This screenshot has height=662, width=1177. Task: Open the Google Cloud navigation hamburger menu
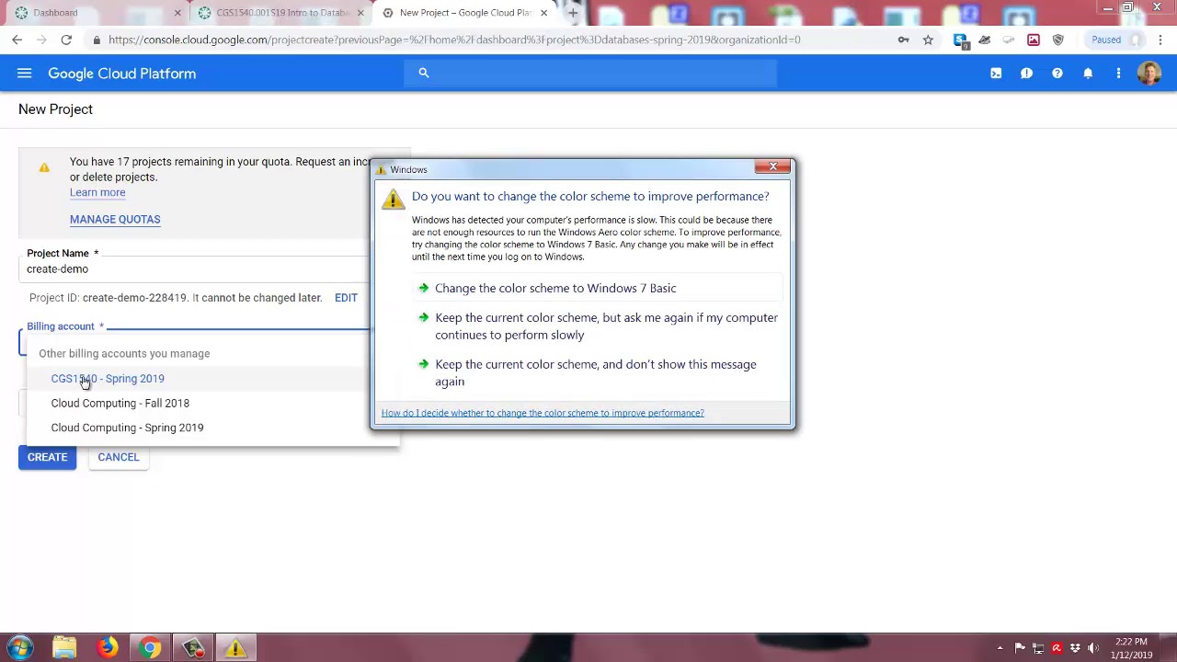[x=25, y=74]
